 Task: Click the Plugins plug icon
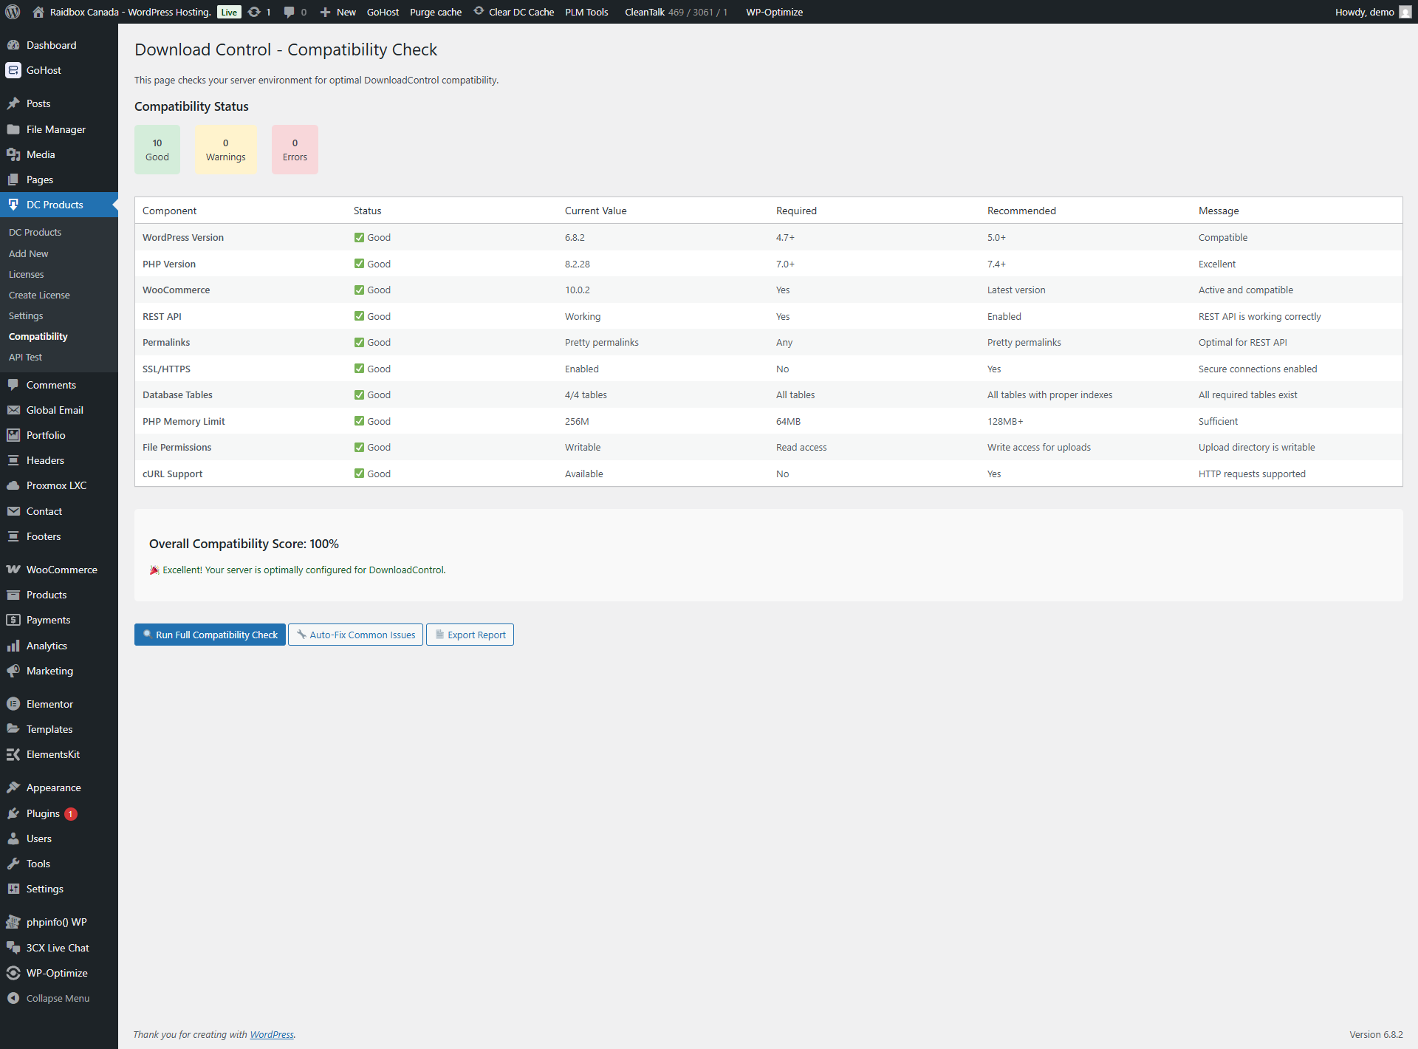point(13,813)
